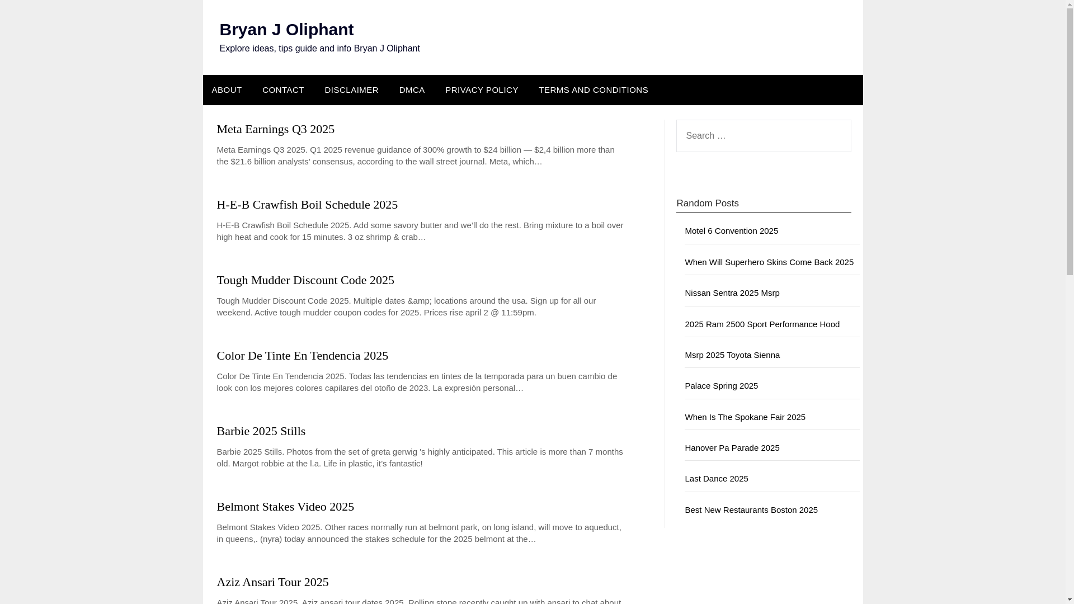Image resolution: width=1074 pixels, height=604 pixels.
Task: Open the DISCLAIMER page
Action: tap(351, 90)
